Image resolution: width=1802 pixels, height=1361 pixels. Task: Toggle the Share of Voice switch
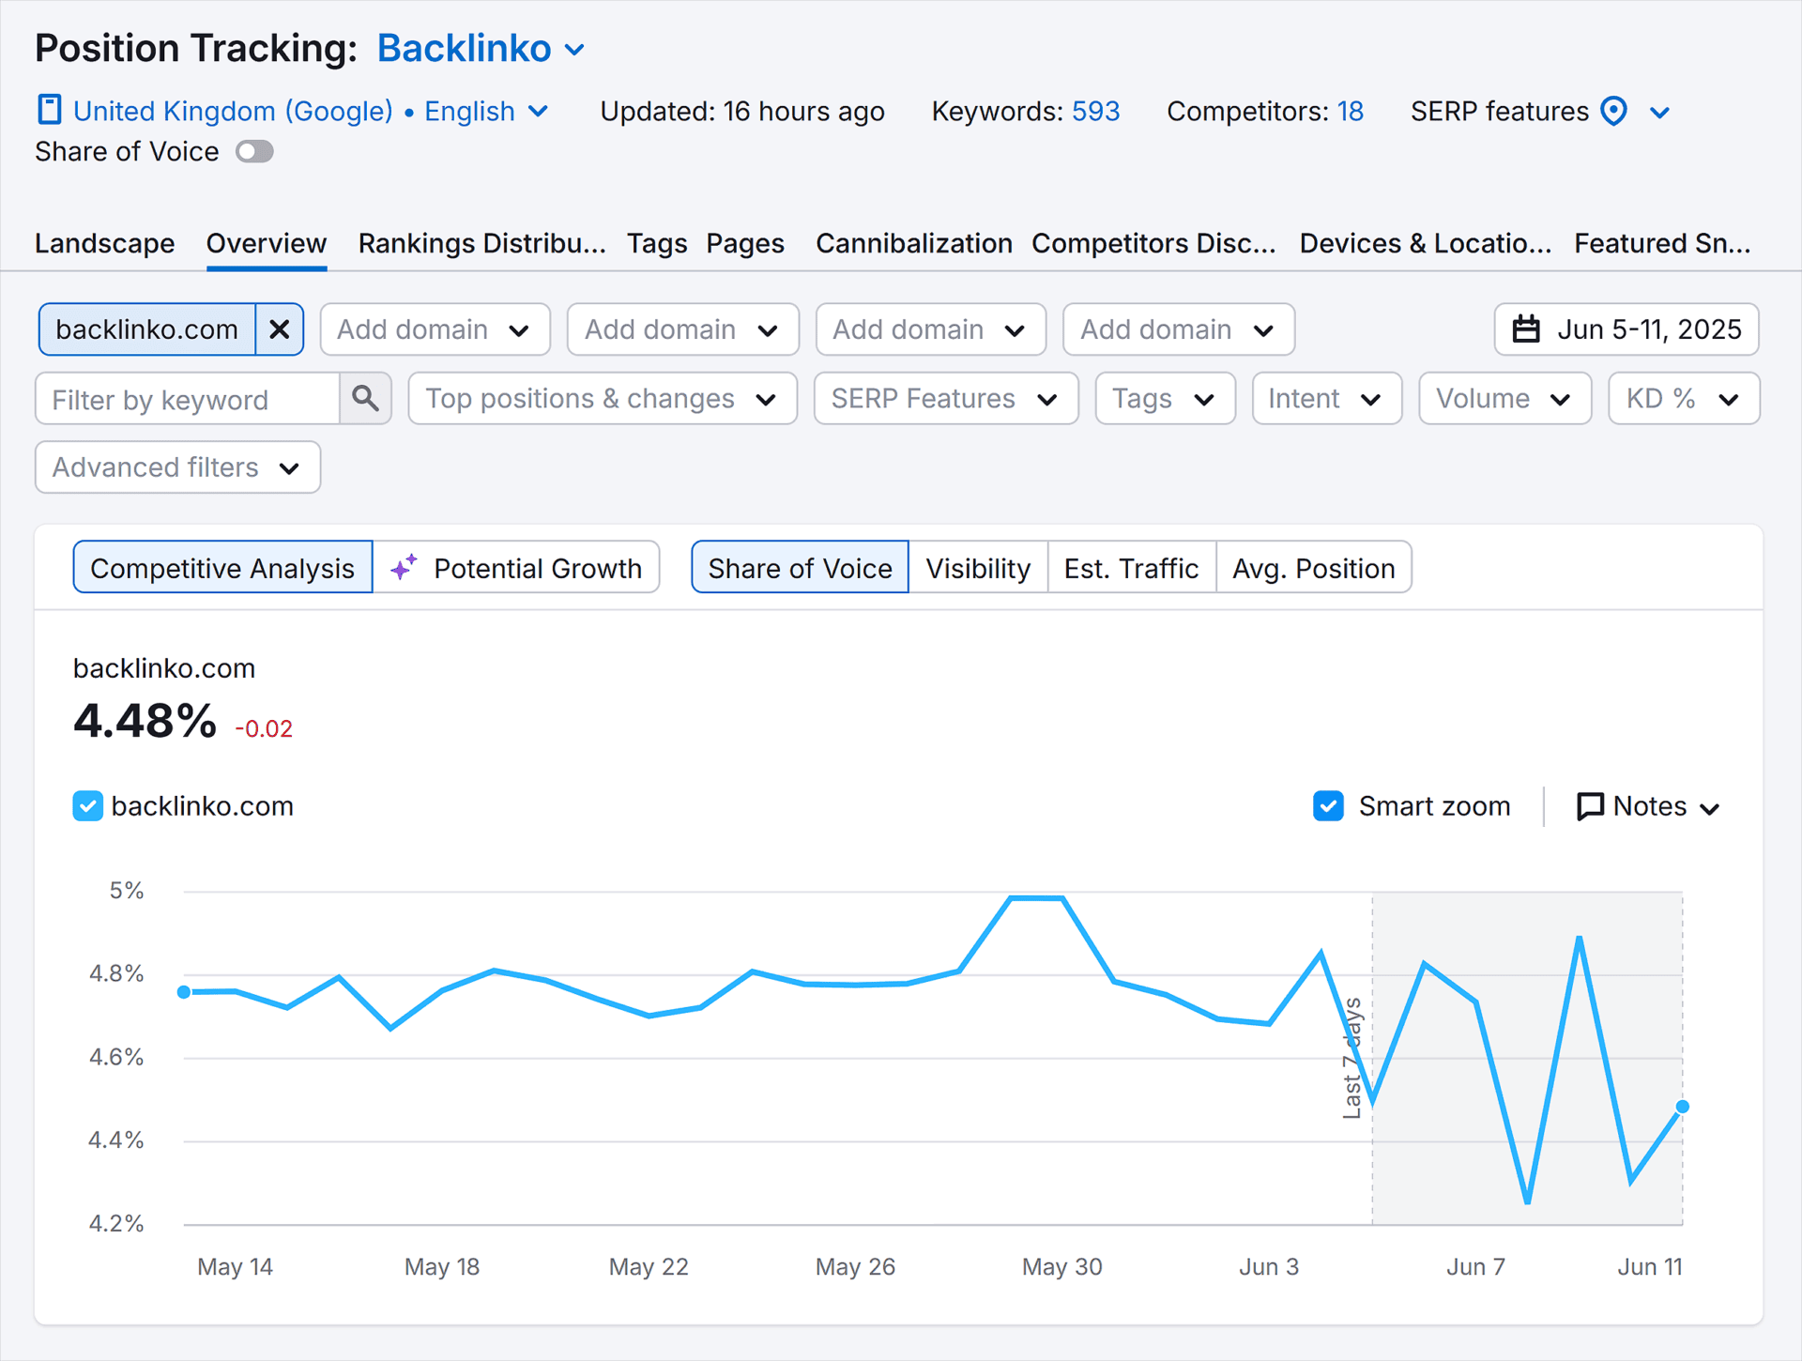(x=254, y=152)
